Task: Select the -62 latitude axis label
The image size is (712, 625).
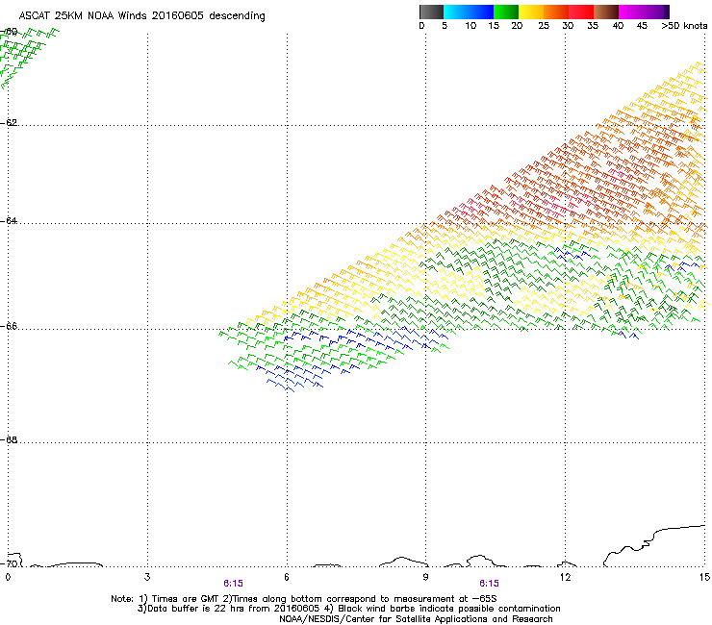Action: pyautogui.click(x=9, y=123)
